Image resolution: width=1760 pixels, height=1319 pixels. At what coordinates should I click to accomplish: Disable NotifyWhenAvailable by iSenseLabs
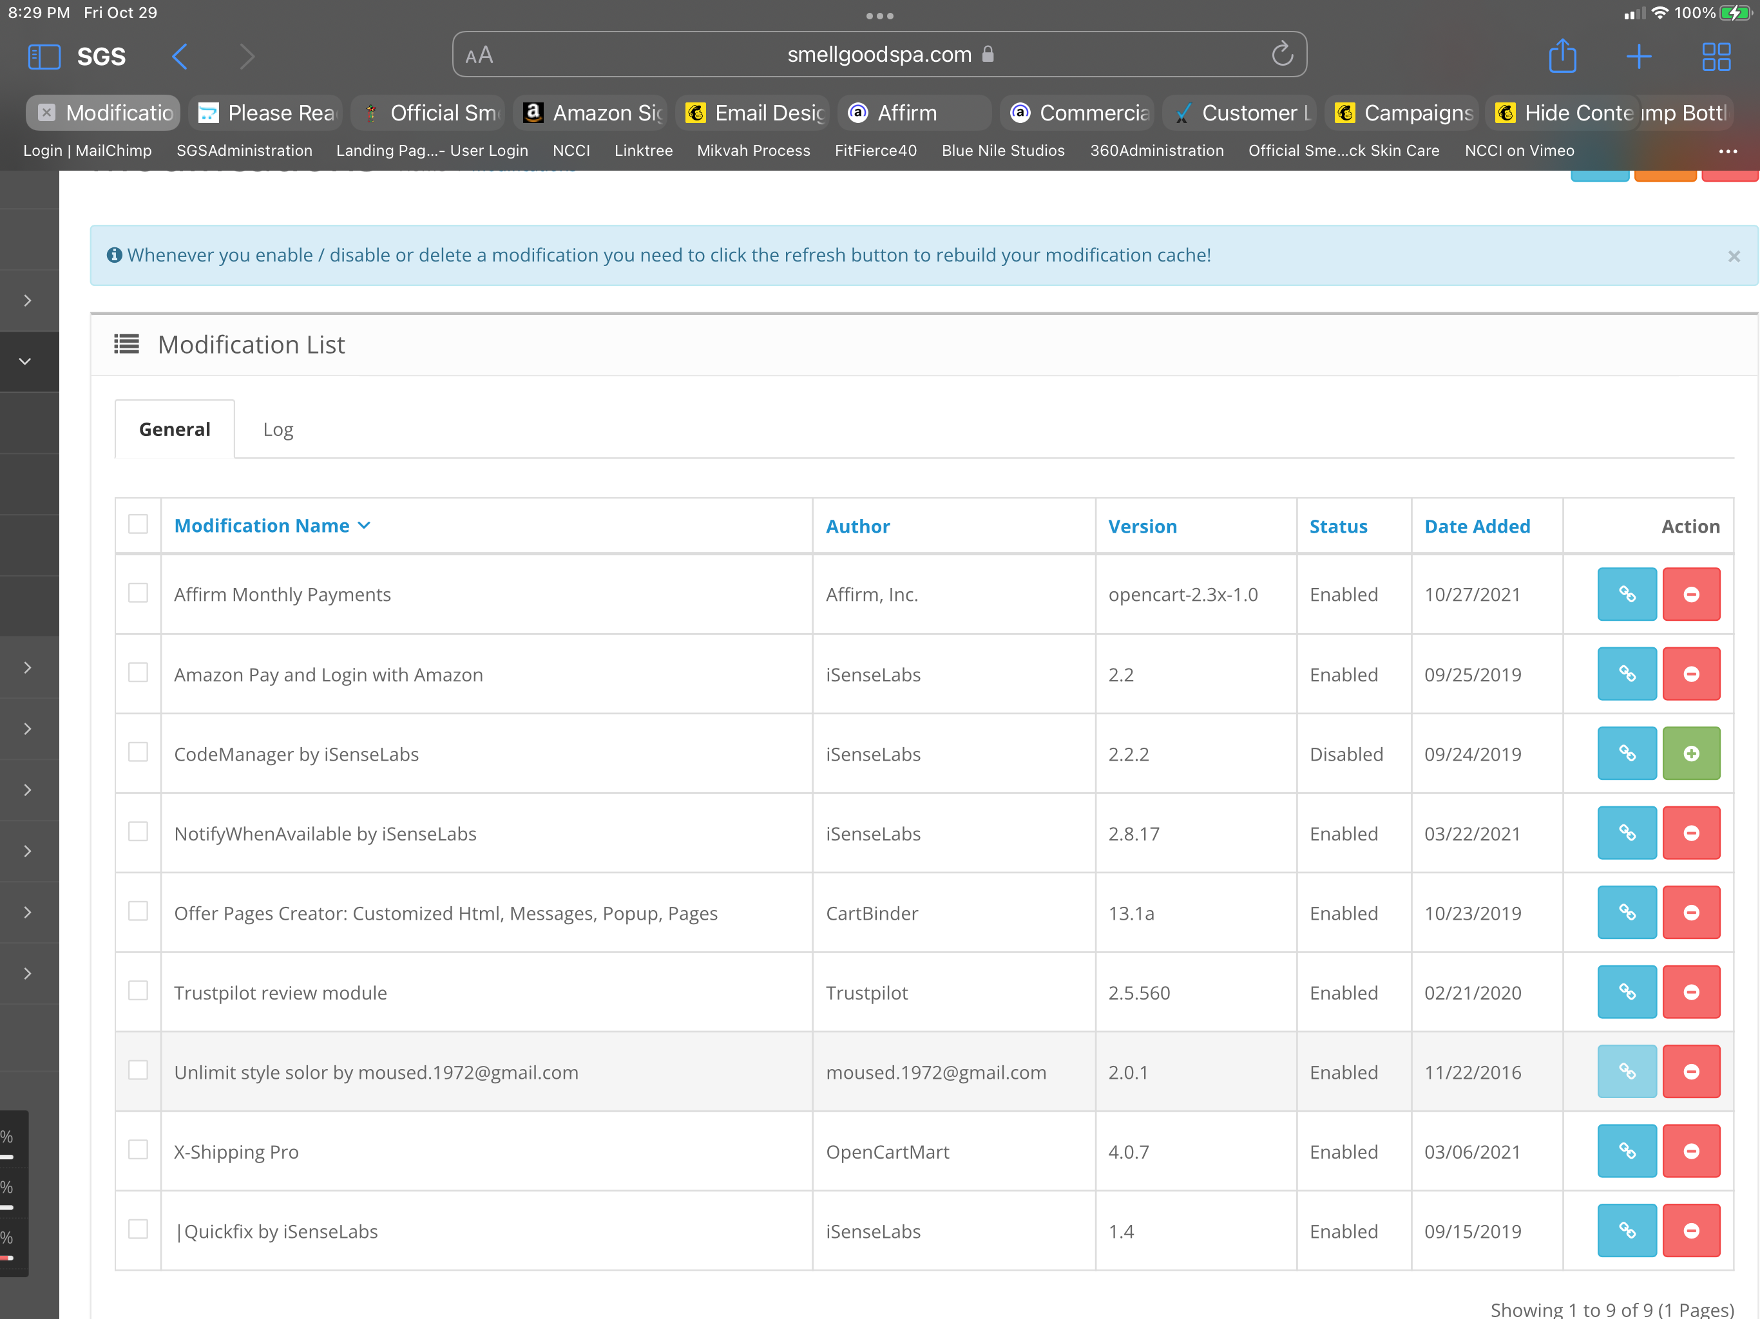tap(1691, 833)
